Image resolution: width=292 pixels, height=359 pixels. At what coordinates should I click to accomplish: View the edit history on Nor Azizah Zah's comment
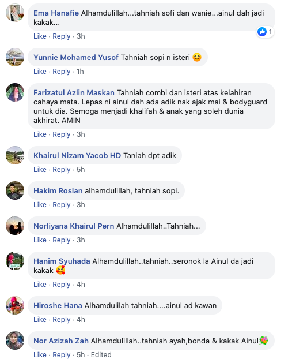coord(101,354)
